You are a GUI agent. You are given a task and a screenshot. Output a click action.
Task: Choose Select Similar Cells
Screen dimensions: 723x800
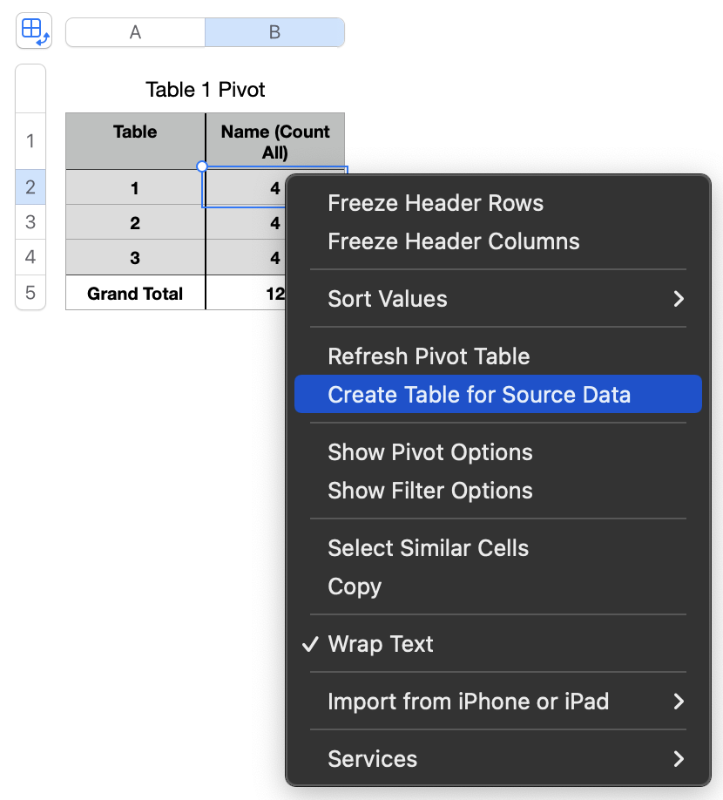(x=428, y=548)
